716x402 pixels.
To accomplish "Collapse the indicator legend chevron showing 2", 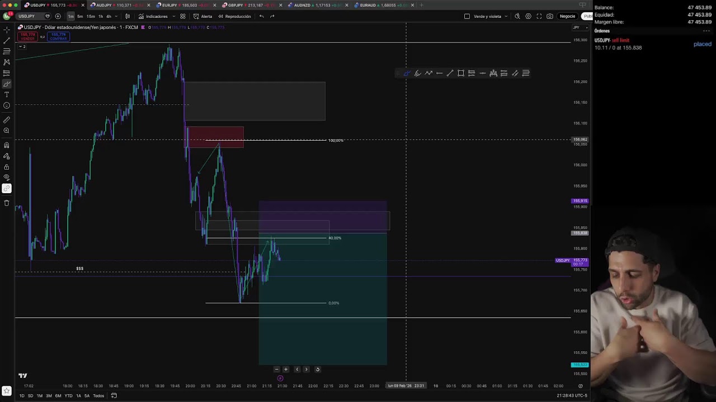I will [x=21, y=46].
